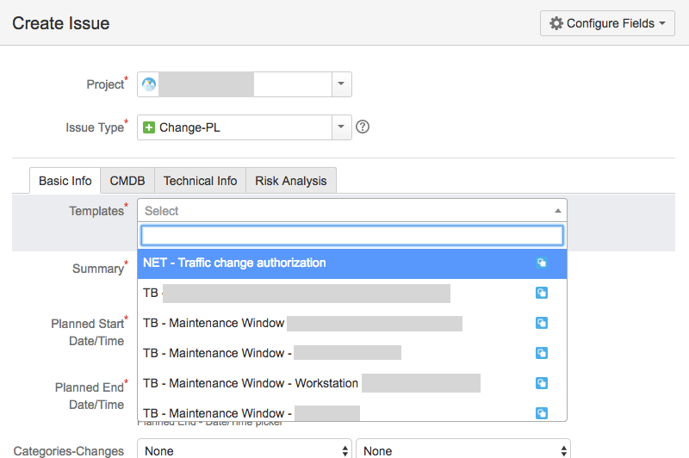Open the Risk Analysis tab
689x458 pixels.
[x=291, y=181]
